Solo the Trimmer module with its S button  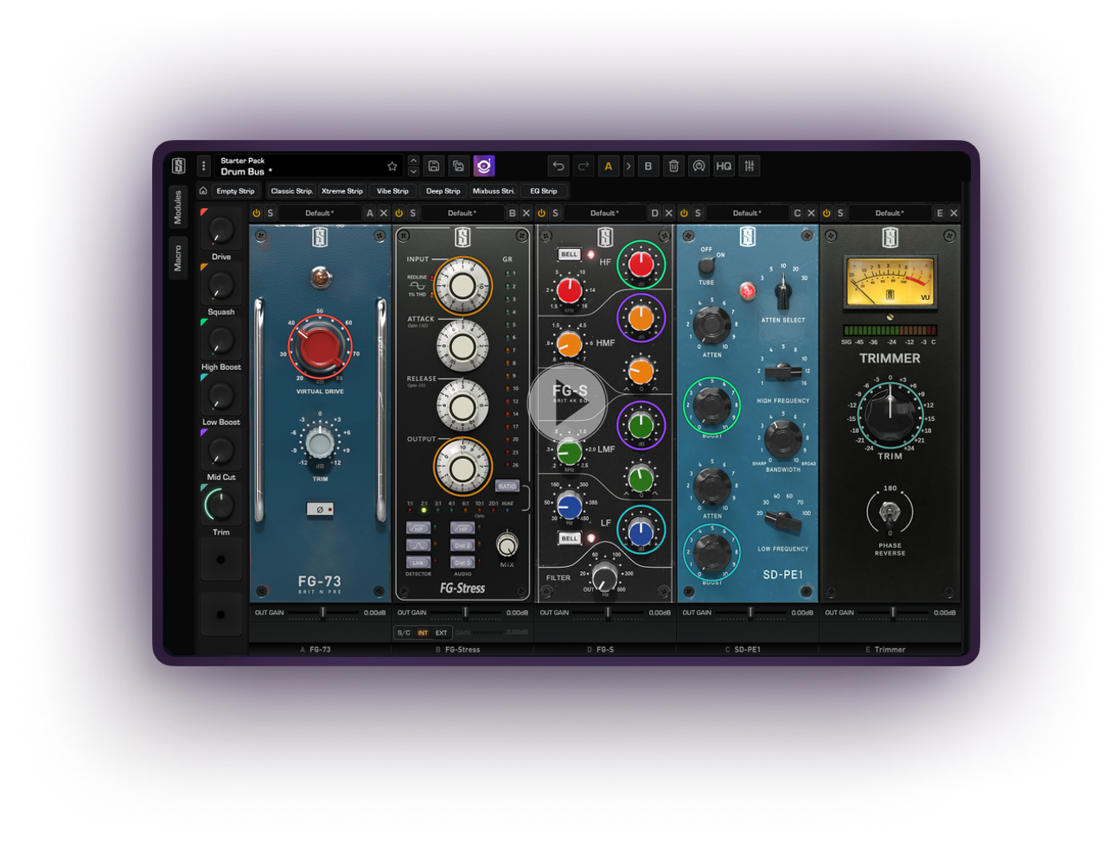coord(840,213)
